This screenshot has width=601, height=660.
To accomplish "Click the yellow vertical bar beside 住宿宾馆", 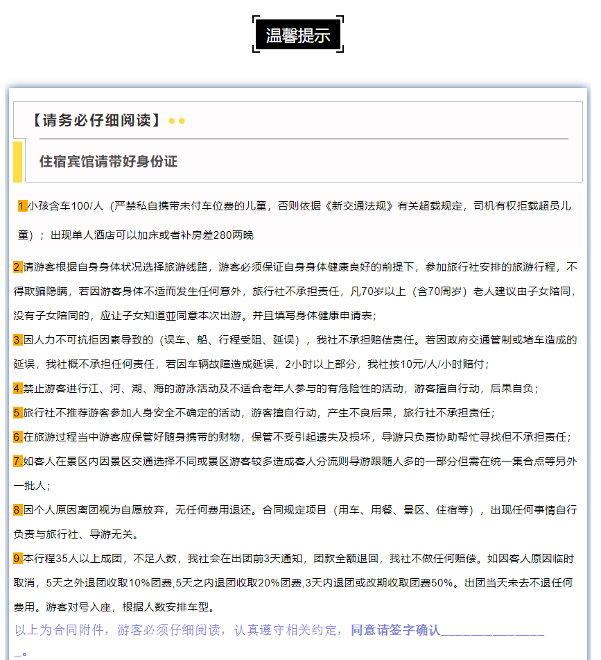I will (18, 161).
